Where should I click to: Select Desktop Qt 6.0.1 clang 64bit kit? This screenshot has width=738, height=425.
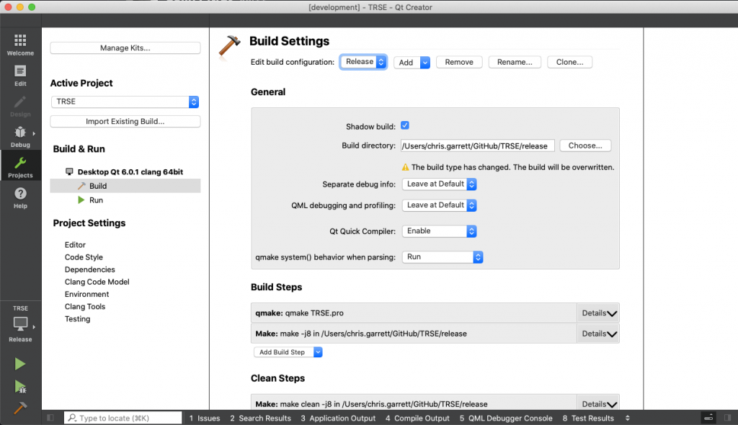click(130, 171)
